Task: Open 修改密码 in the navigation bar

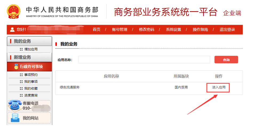Action: click(x=146, y=30)
